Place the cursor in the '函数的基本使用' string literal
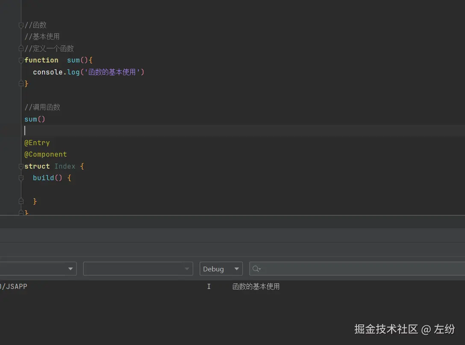Image resolution: width=465 pixels, height=345 pixels. (112, 72)
